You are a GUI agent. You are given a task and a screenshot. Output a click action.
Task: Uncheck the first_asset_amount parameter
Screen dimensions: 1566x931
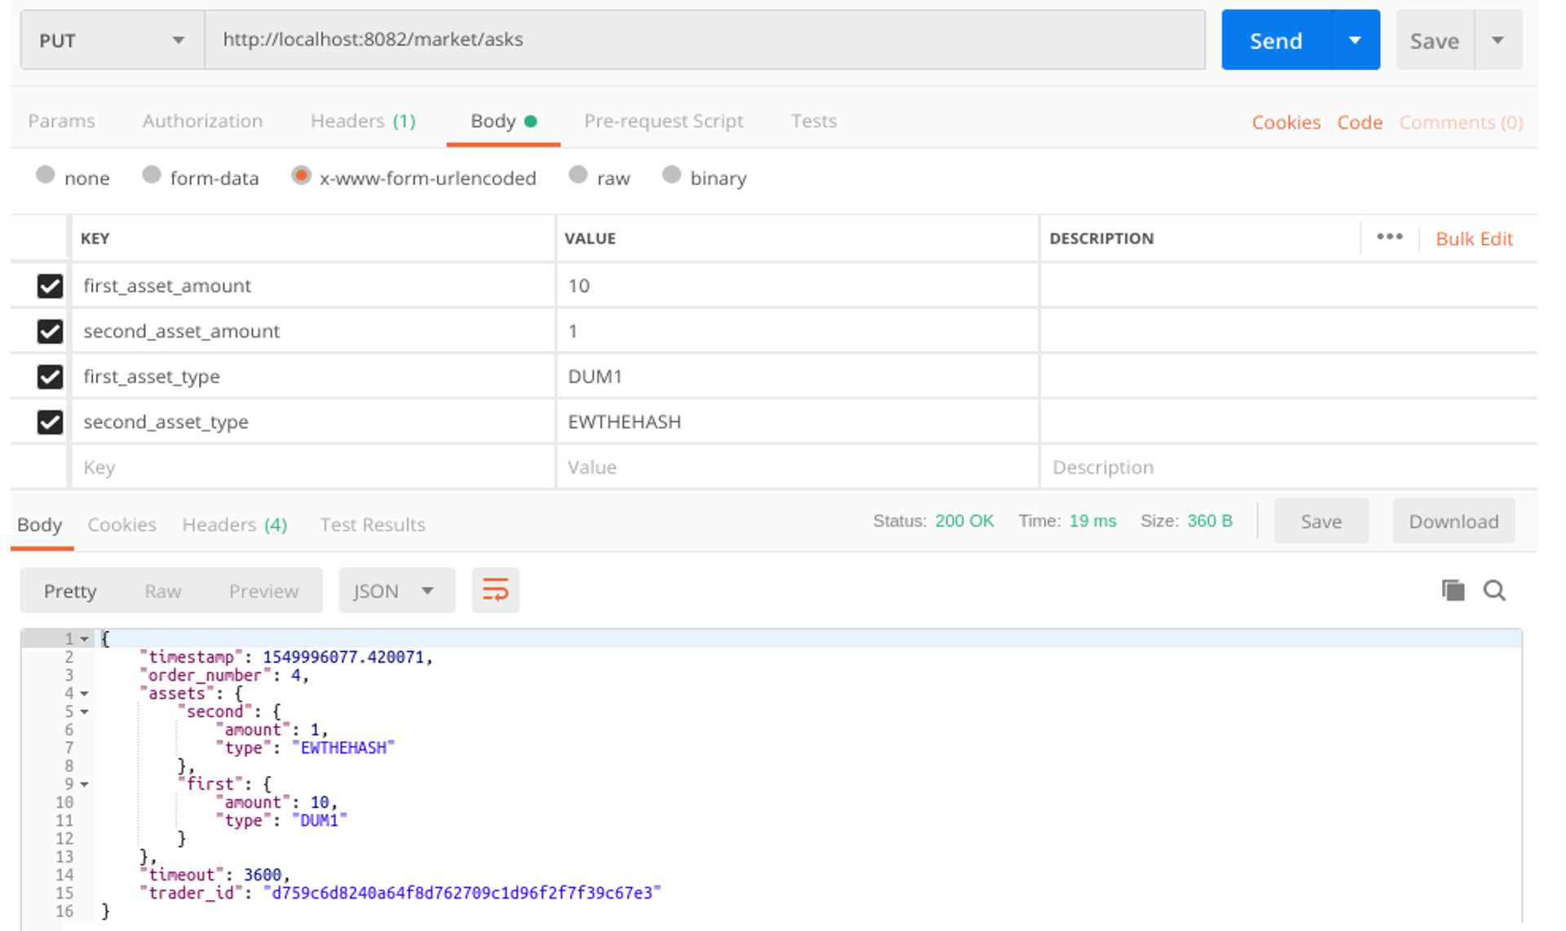pos(50,286)
